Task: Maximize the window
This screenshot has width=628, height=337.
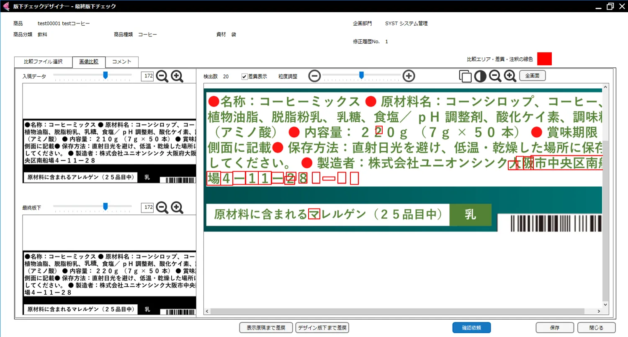Action: point(610,6)
